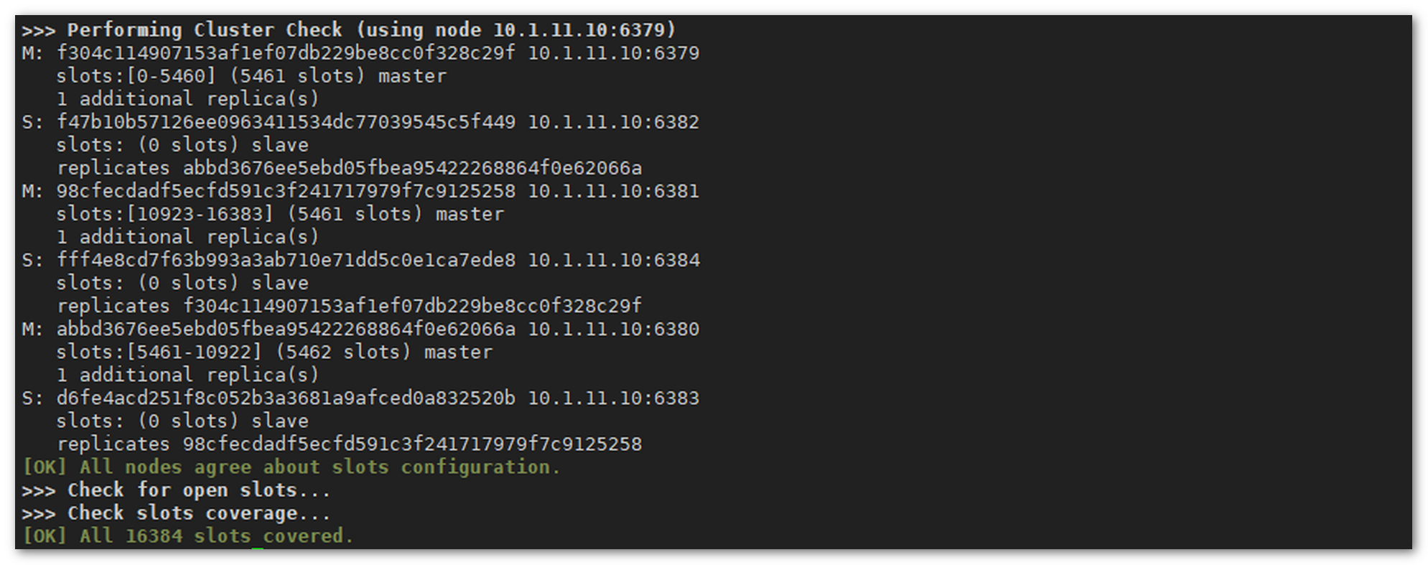Click the '[OK] All 16384 slots covered' message

tap(188, 536)
